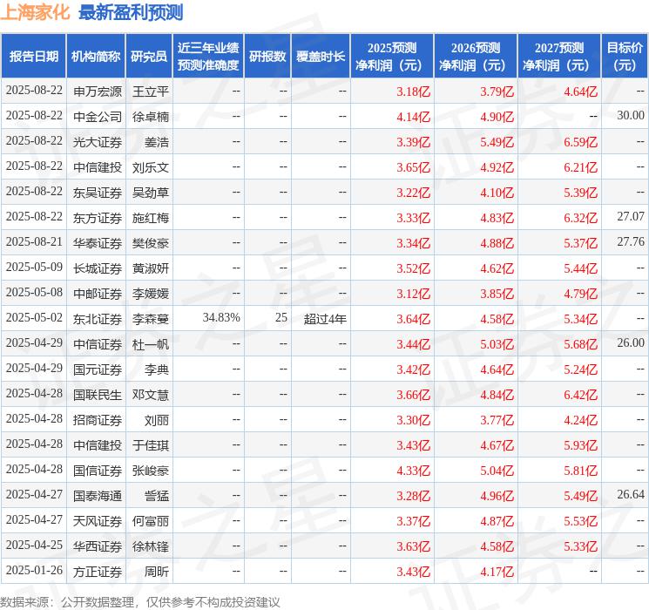The height and width of the screenshot is (610, 649).
Task: Select institution 国泰海通
Action: click(x=98, y=495)
